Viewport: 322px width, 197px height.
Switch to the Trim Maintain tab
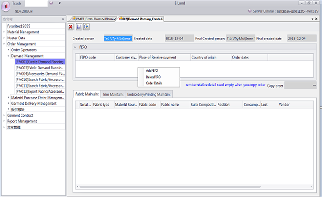[113, 94]
